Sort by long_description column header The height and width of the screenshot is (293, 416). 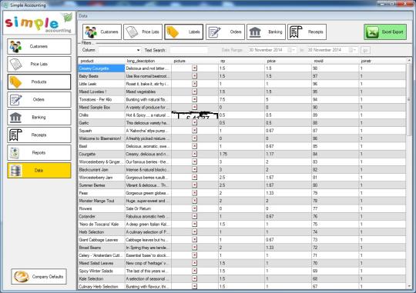coord(148,61)
